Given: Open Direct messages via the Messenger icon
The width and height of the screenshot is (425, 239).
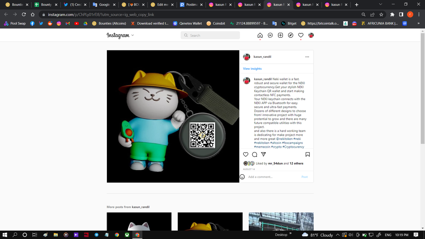Looking at the screenshot, I should tap(270, 35).
